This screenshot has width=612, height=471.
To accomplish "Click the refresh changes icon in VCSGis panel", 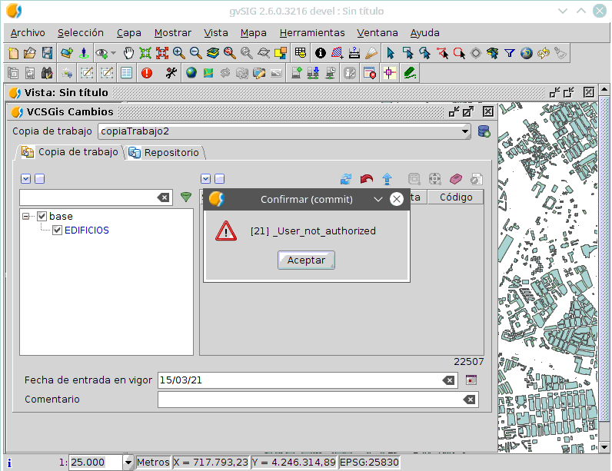I will click(x=346, y=179).
